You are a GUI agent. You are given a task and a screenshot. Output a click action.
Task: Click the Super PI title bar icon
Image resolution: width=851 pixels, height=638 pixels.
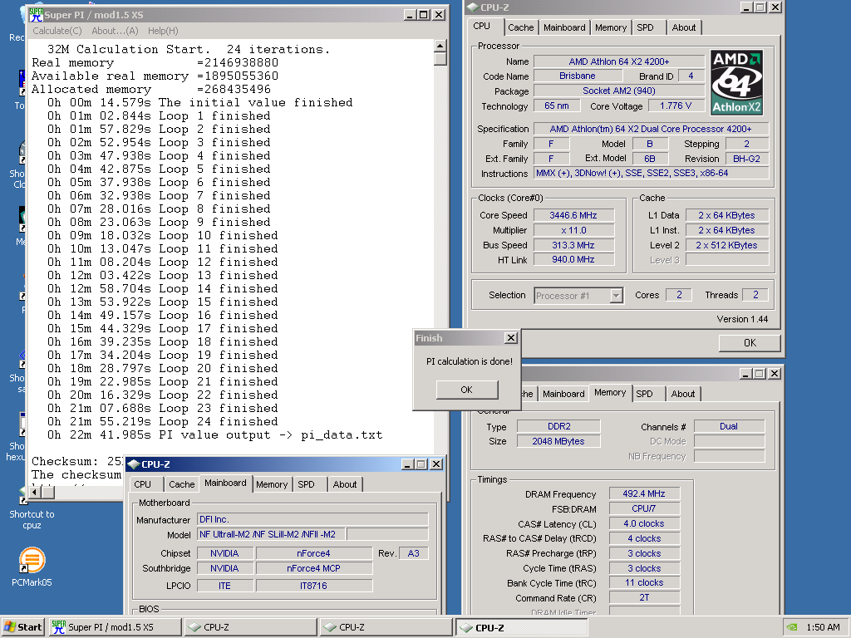pos(37,15)
